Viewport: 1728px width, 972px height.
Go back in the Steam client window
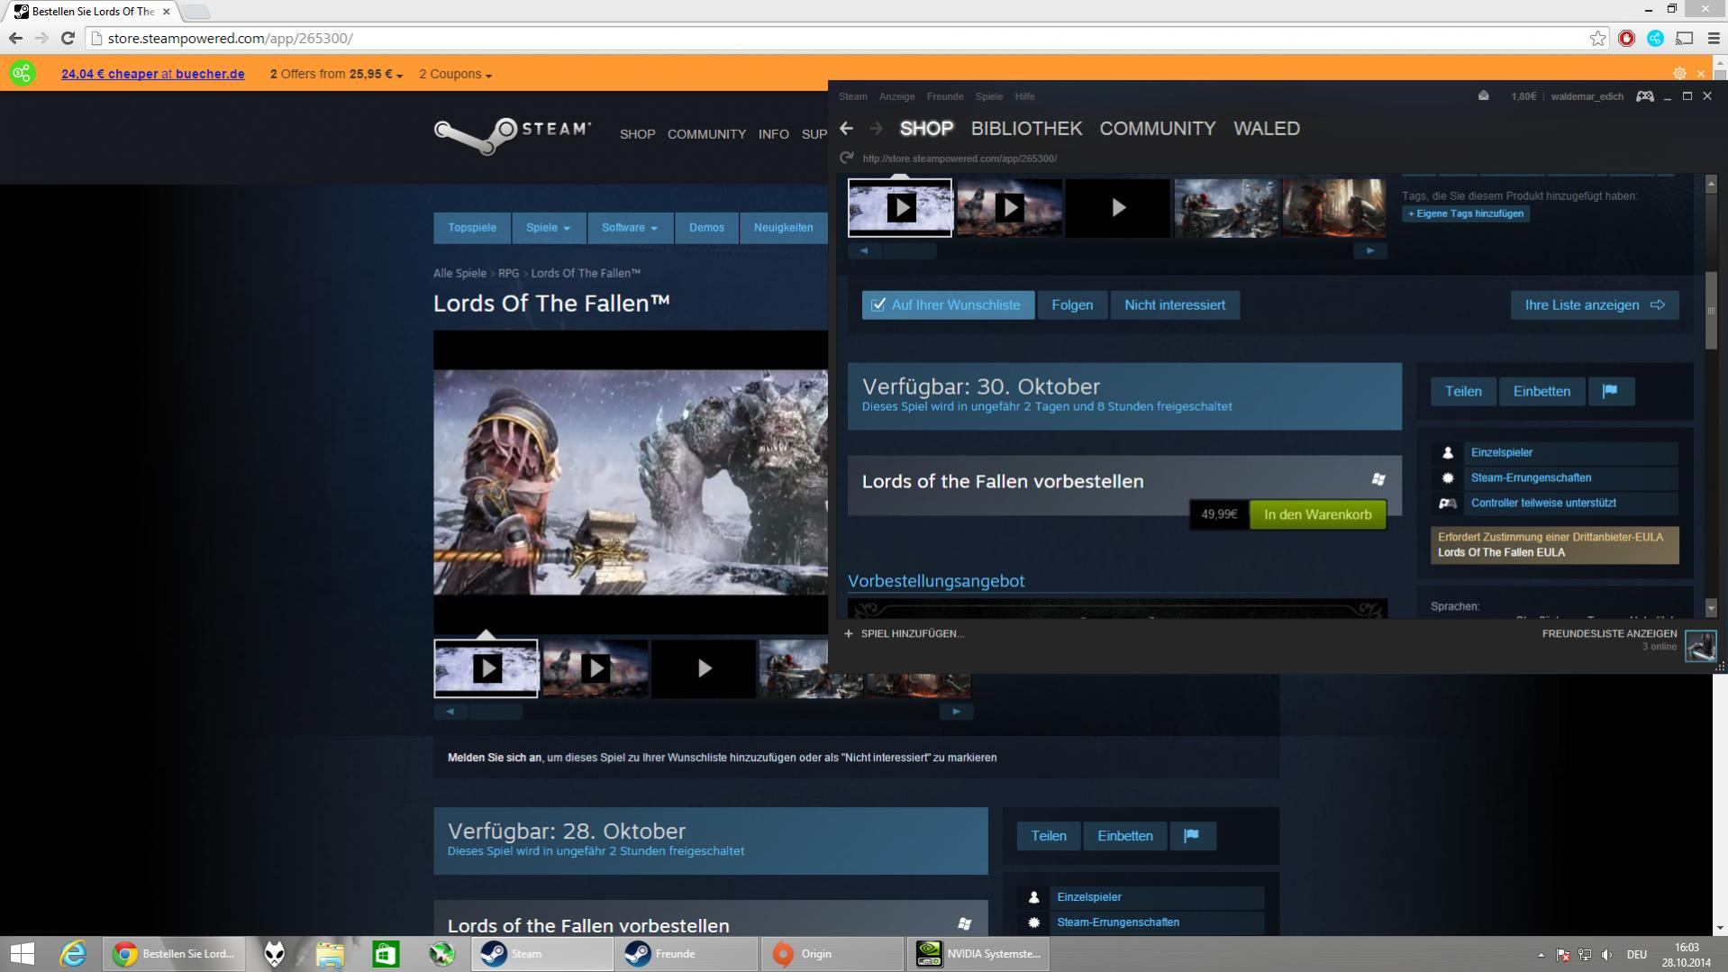(846, 129)
